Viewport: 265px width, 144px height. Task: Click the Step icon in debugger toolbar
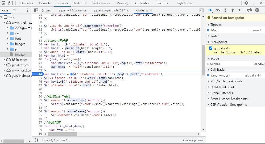coord(240,10)
